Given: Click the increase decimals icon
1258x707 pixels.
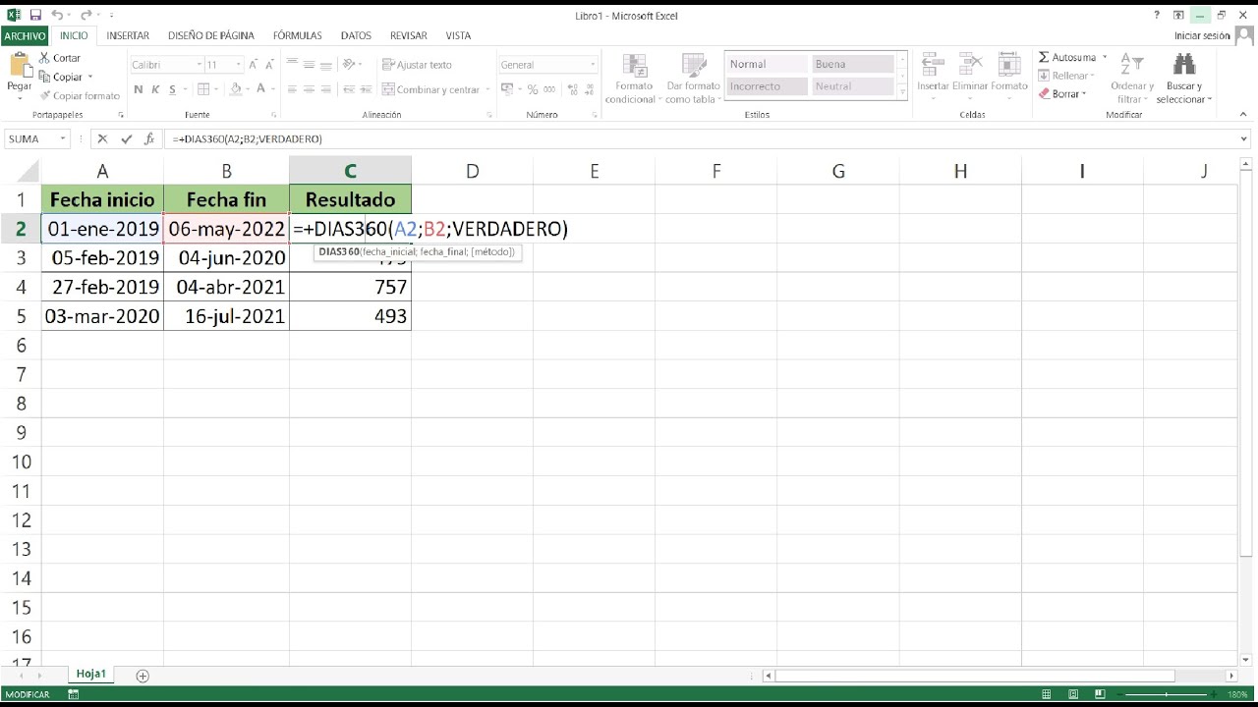Looking at the screenshot, I should (x=571, y=89).
